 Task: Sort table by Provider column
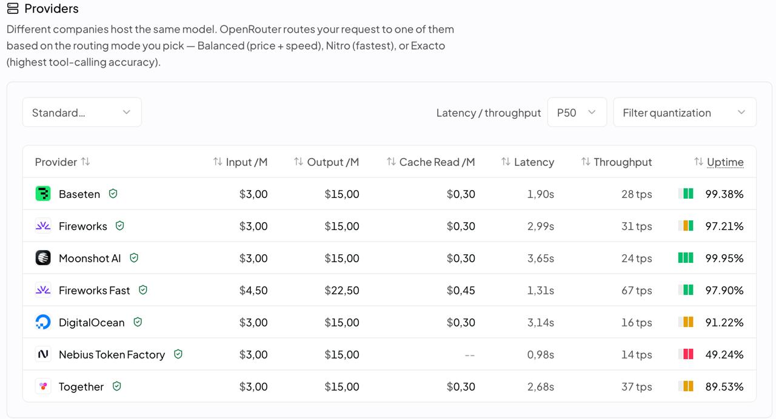pos(62,162)
